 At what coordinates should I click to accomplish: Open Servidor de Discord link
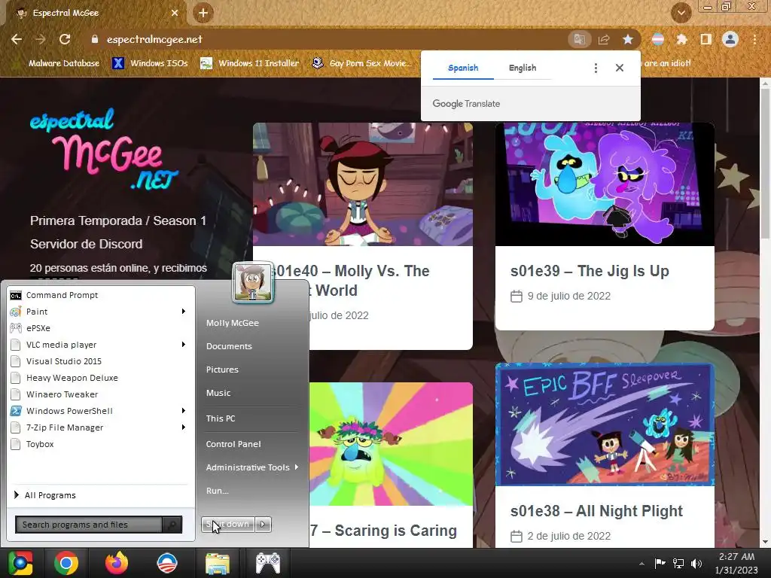pos(86,245)
